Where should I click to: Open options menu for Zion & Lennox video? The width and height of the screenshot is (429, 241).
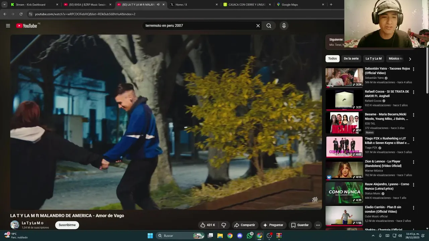(413, 162)
